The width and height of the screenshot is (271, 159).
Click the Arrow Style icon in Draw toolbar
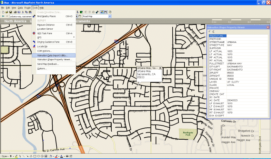click(x=71, y=156)
